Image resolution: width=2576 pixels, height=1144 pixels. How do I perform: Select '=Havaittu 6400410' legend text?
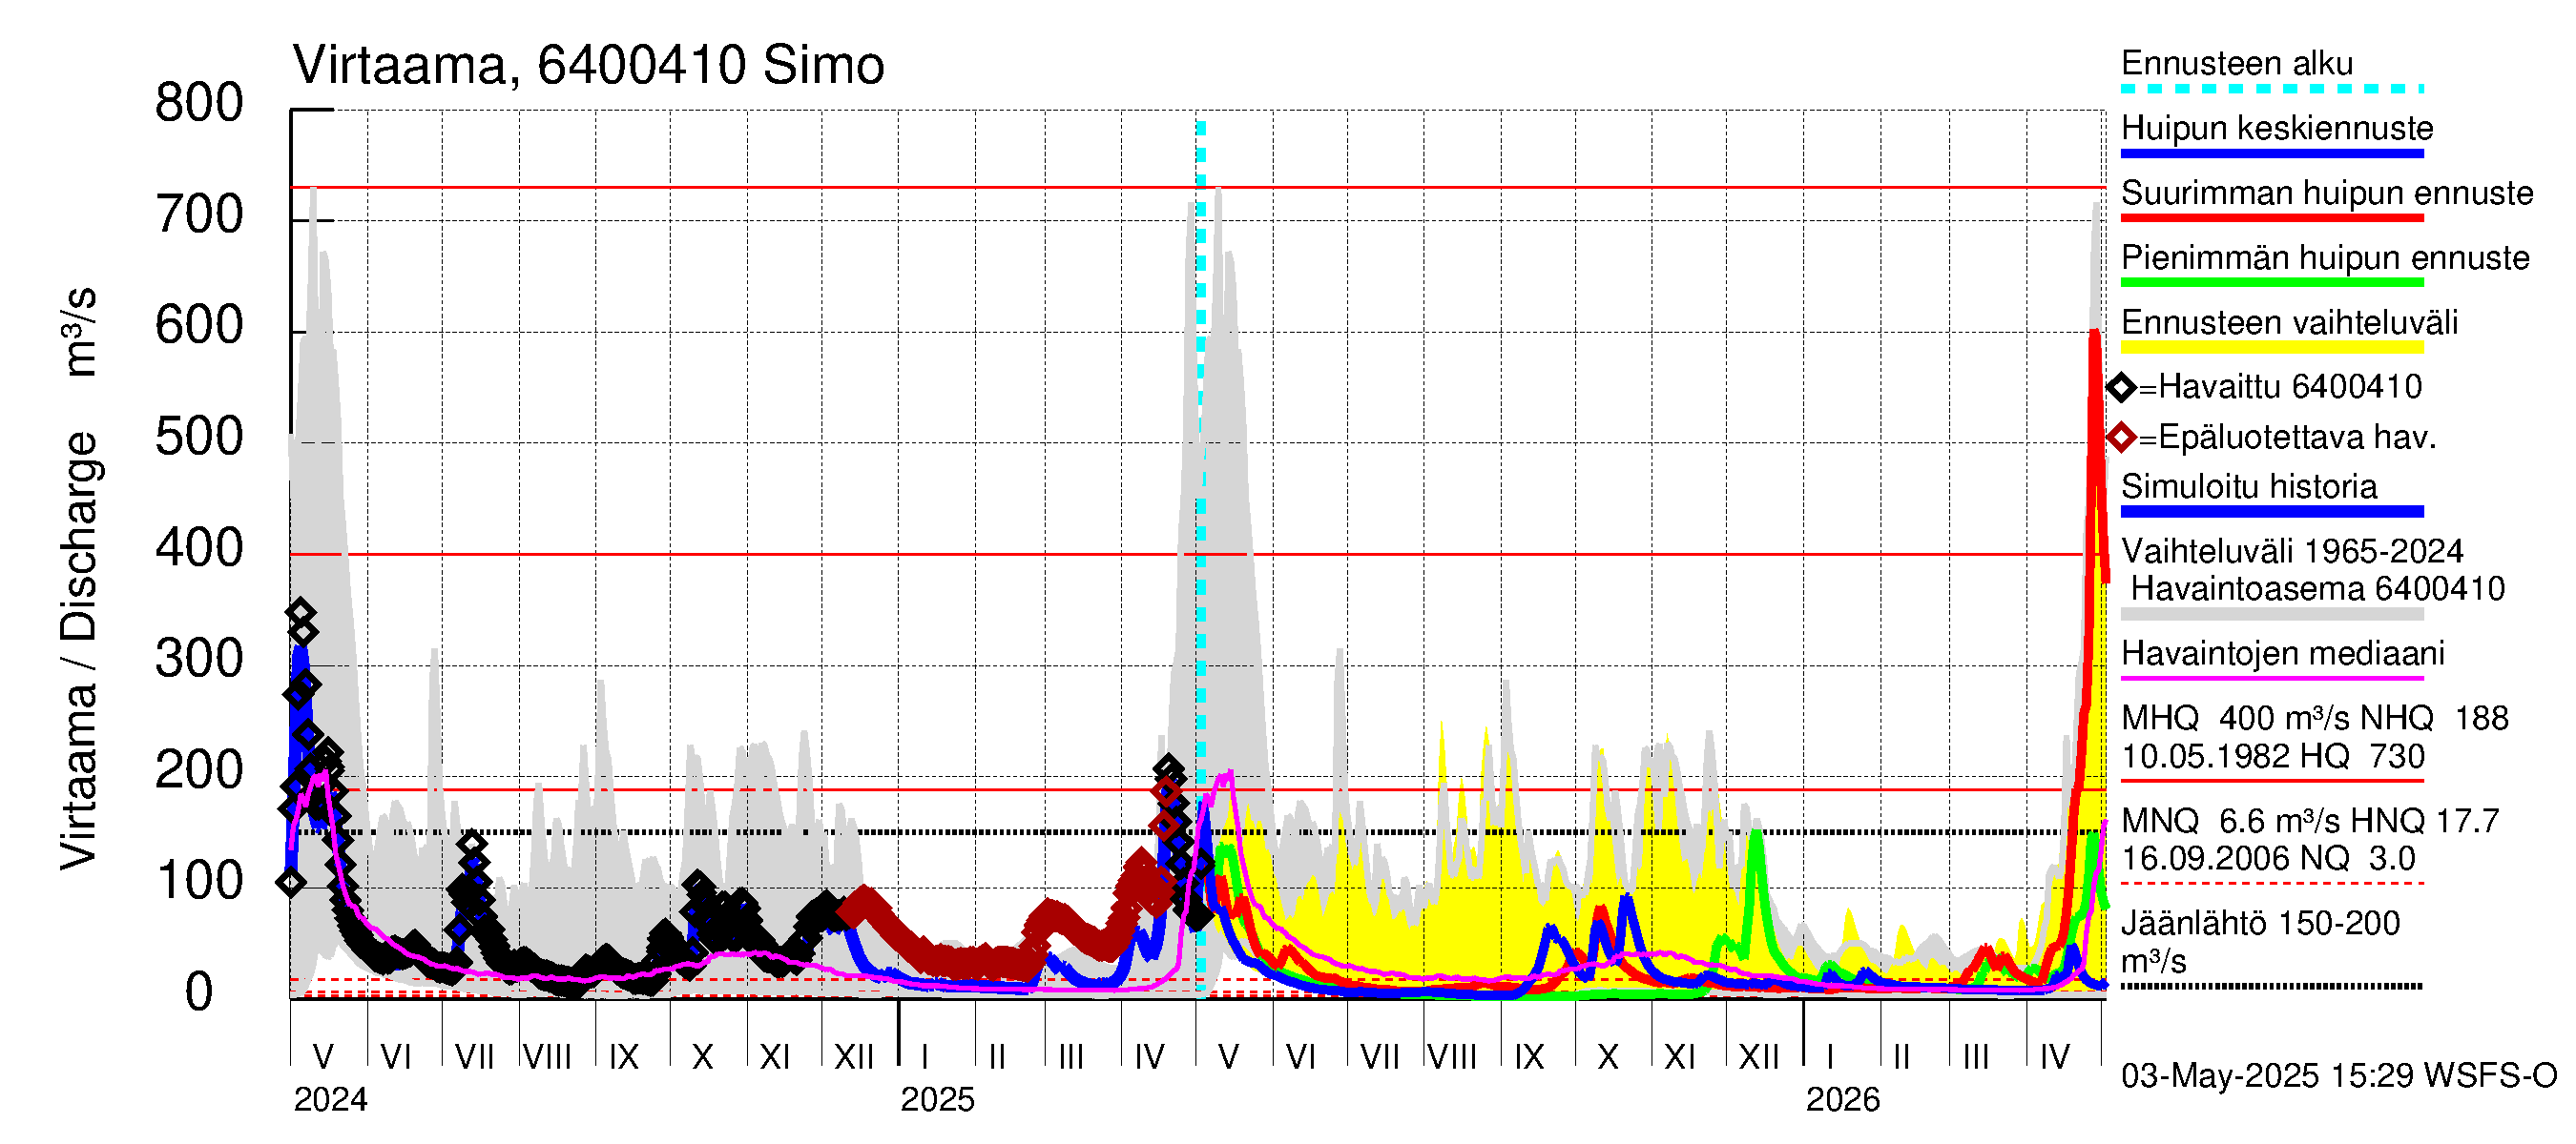(x=2280, y=387)
